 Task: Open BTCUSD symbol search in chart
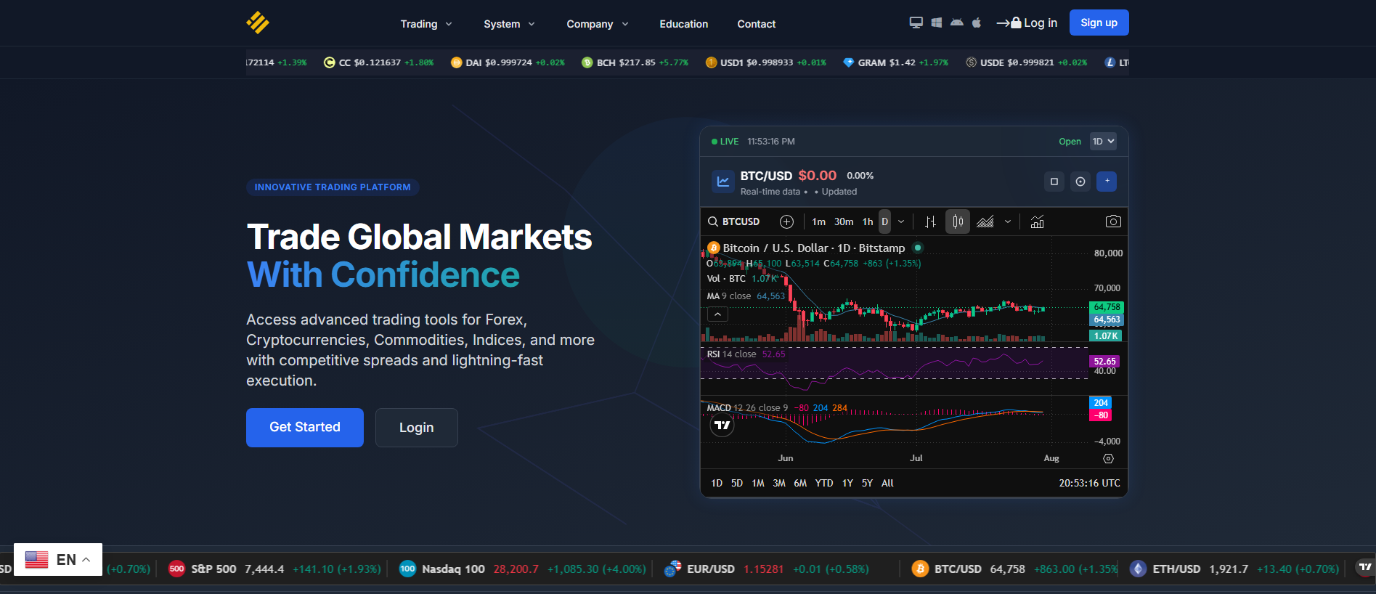(x=734, y=221)
